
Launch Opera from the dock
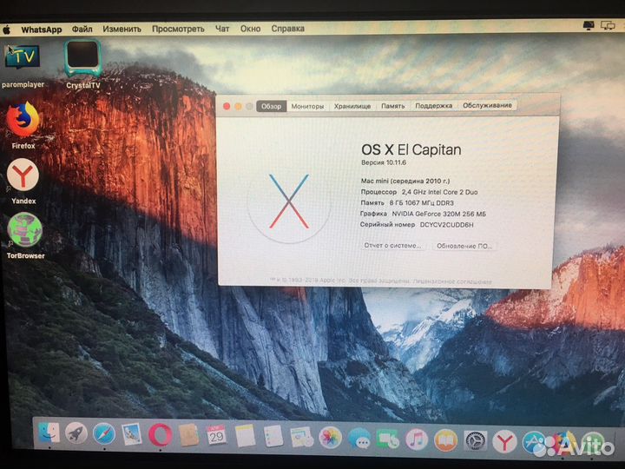click(x=161, y=435)
